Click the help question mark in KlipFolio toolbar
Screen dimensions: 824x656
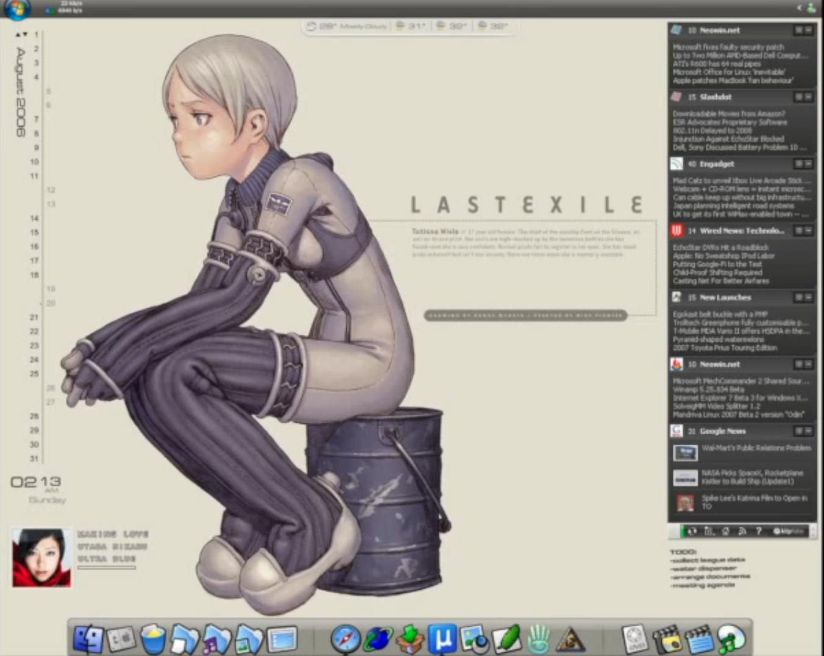point(758,531)
